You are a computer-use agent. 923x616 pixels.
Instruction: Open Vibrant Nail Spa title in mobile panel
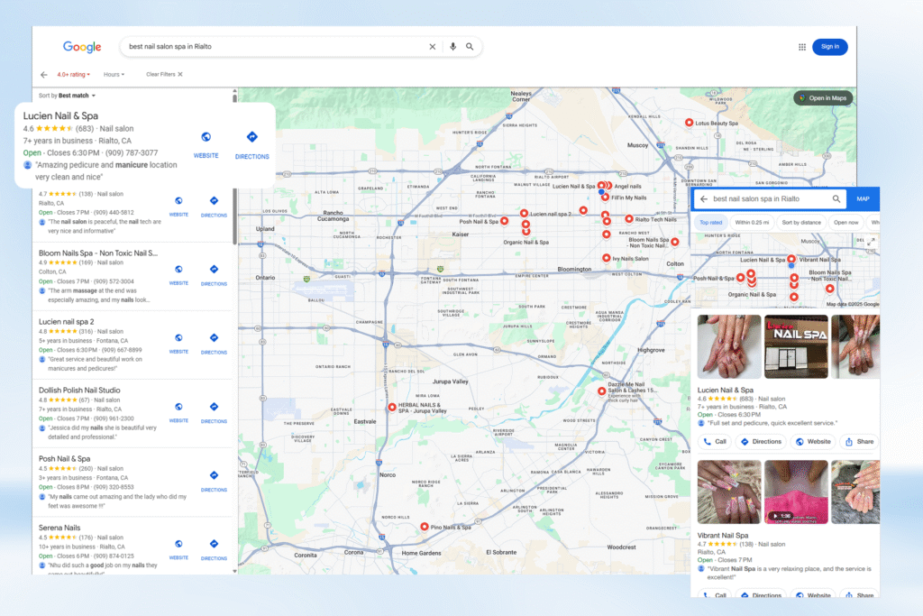pyautogui.click(x=723, y=536)
